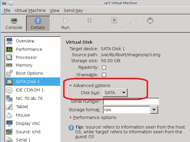Open the Storage format dropdown arrow
This screenshot has width=190, height=142.
pyautogui.click(x=153, y=110)
